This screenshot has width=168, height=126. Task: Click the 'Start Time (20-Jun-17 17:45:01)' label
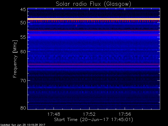pos(93,120)
